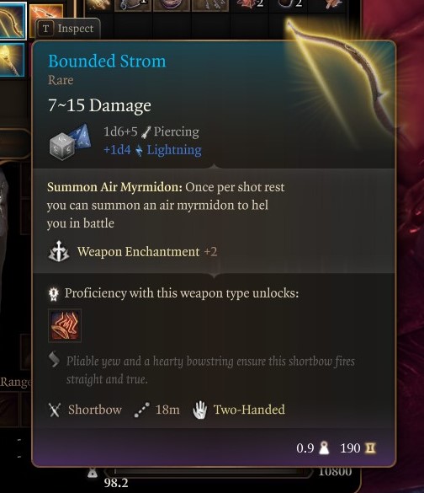Viewport: 424px width, 493px height.
Task: Select the bow slot in inventory
Action: (11, 19)
